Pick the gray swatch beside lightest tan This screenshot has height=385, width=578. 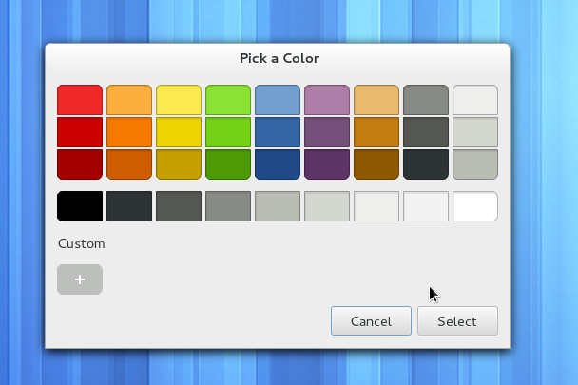coord(425,100)
